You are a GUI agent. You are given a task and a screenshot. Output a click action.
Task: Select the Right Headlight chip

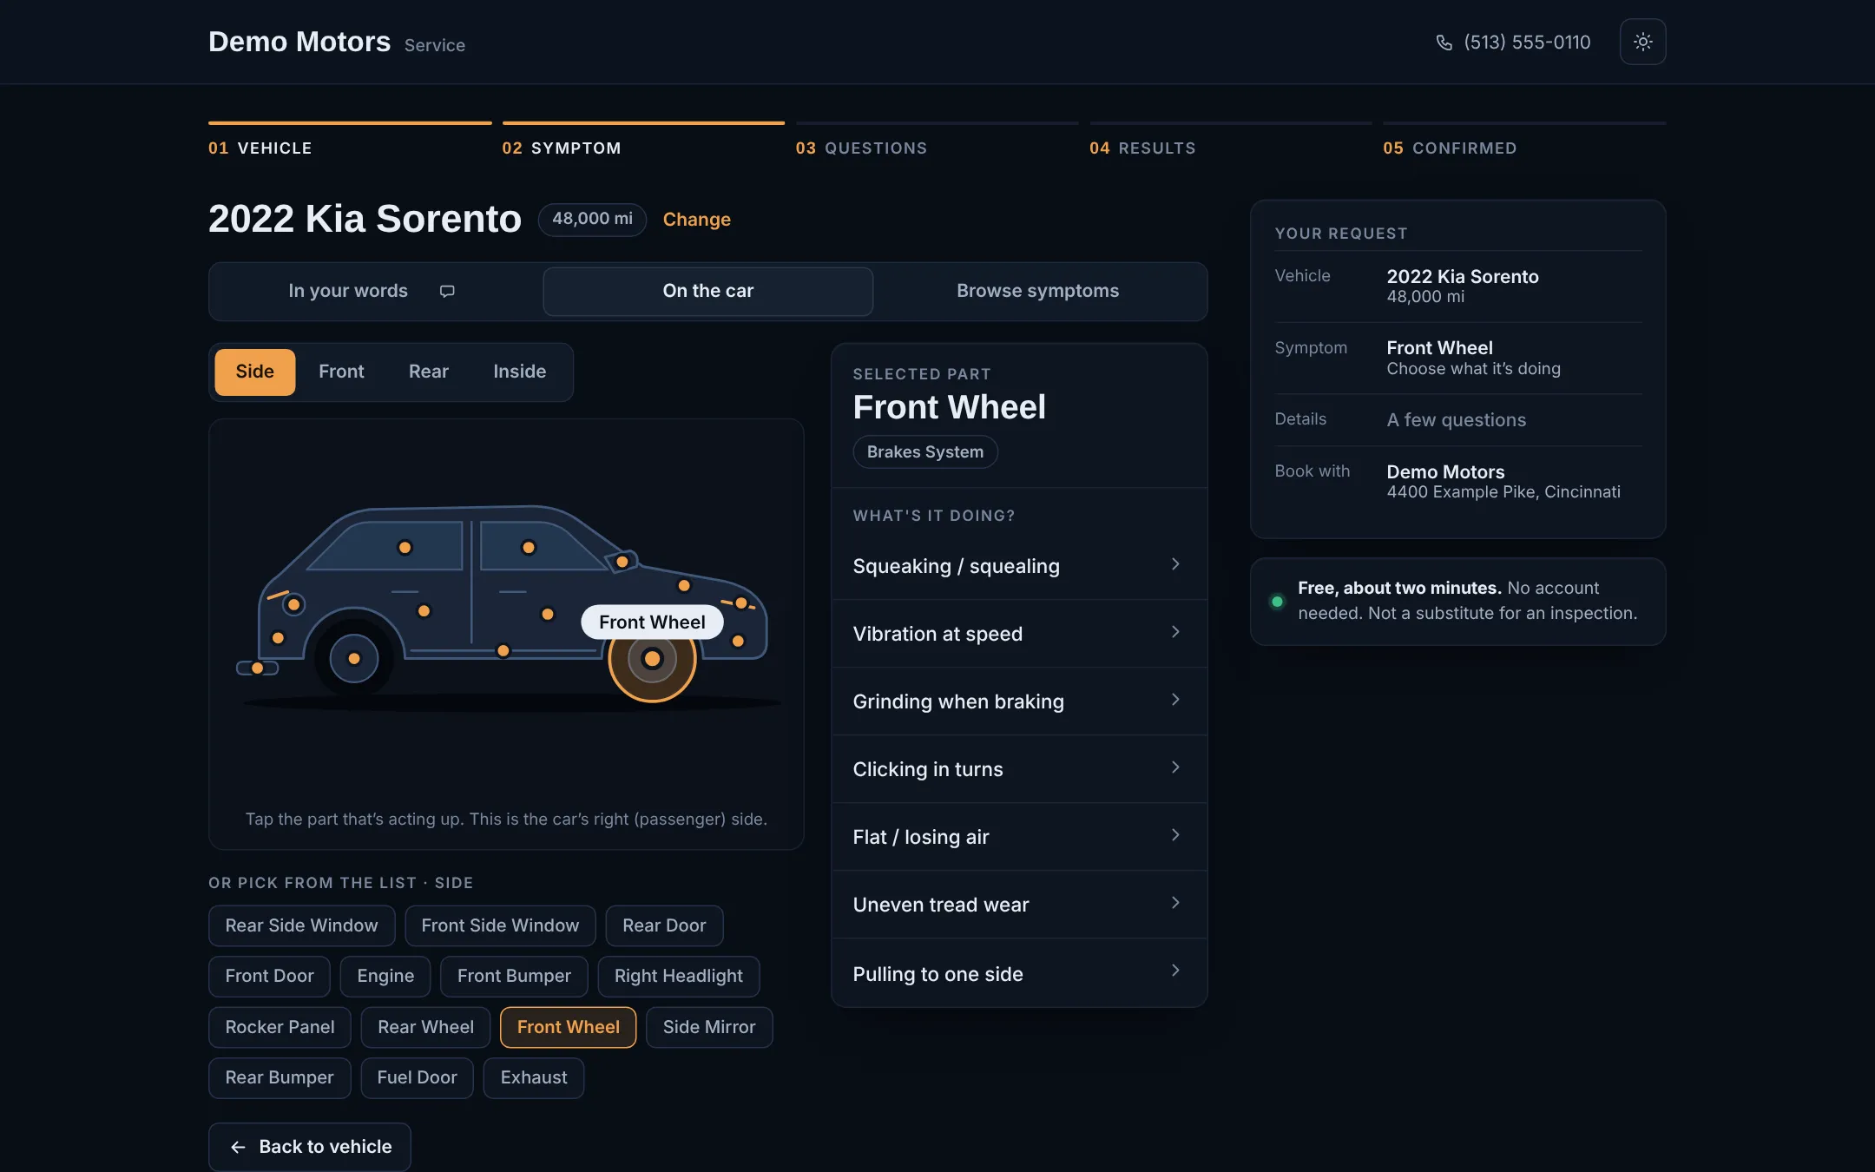pyautogui.click(x=678, y=976)
